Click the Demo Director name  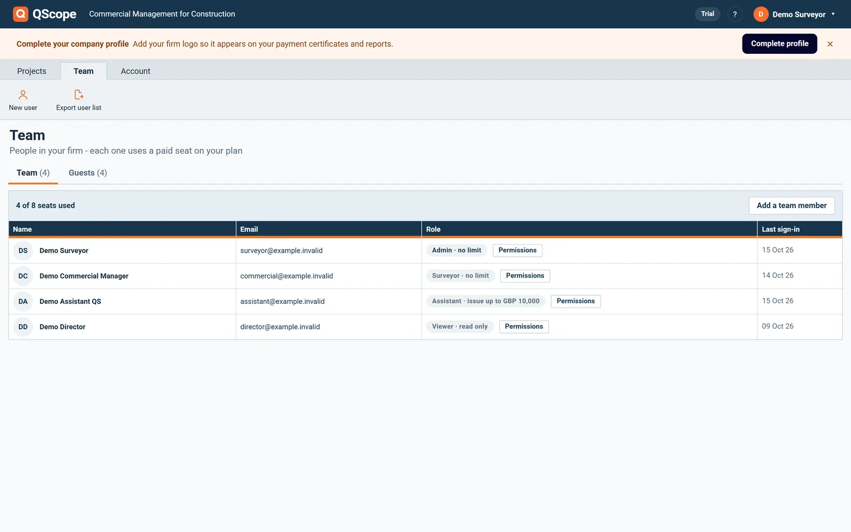(62, 327)
